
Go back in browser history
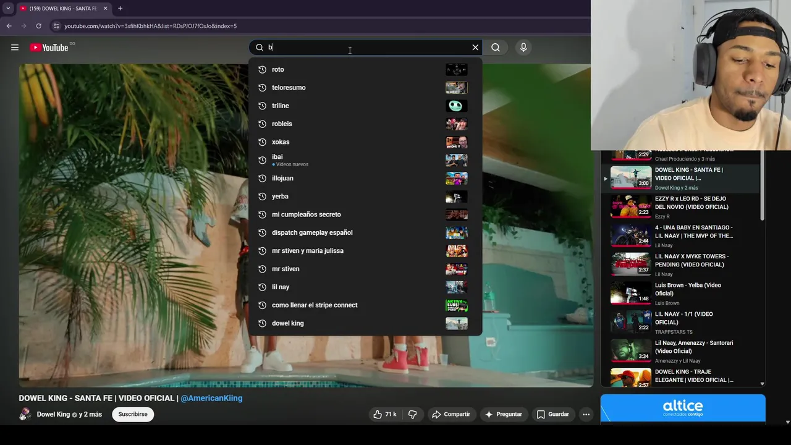point(9,26)
